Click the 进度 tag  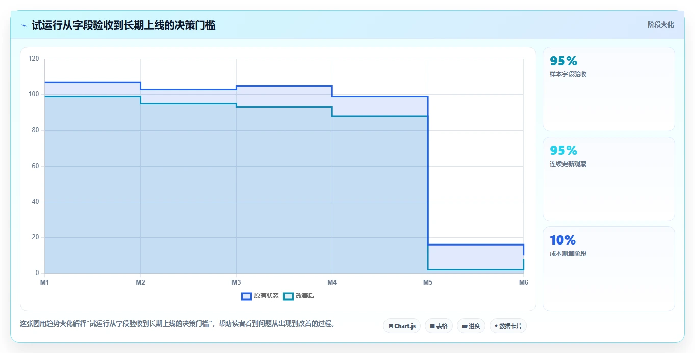point(471,326)
